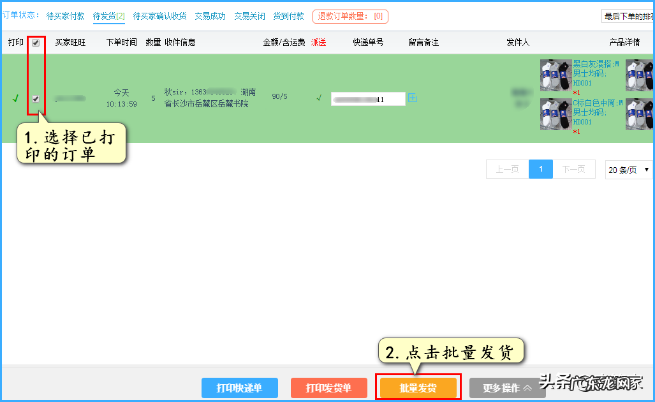
Task: Select the 货到付款 tab
Action: [x=288, y=16]
